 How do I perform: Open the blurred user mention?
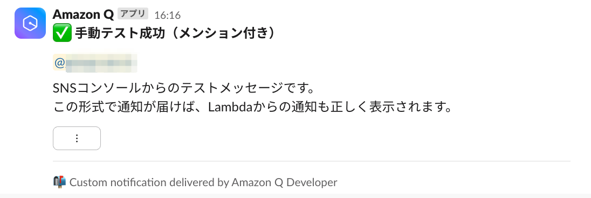[x=95, y=62]
